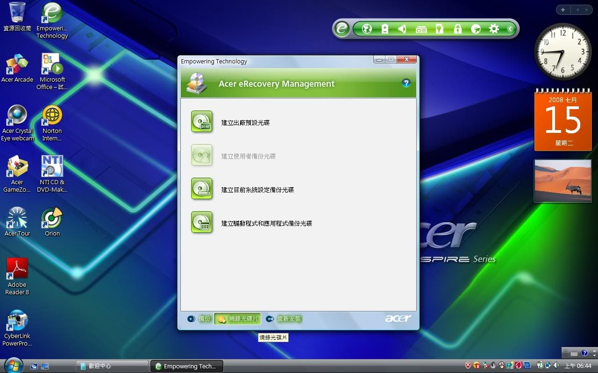Open the key data security icon in toolbar
The height and width of the screenshot is (373, 598).
(x=439, y=29)
